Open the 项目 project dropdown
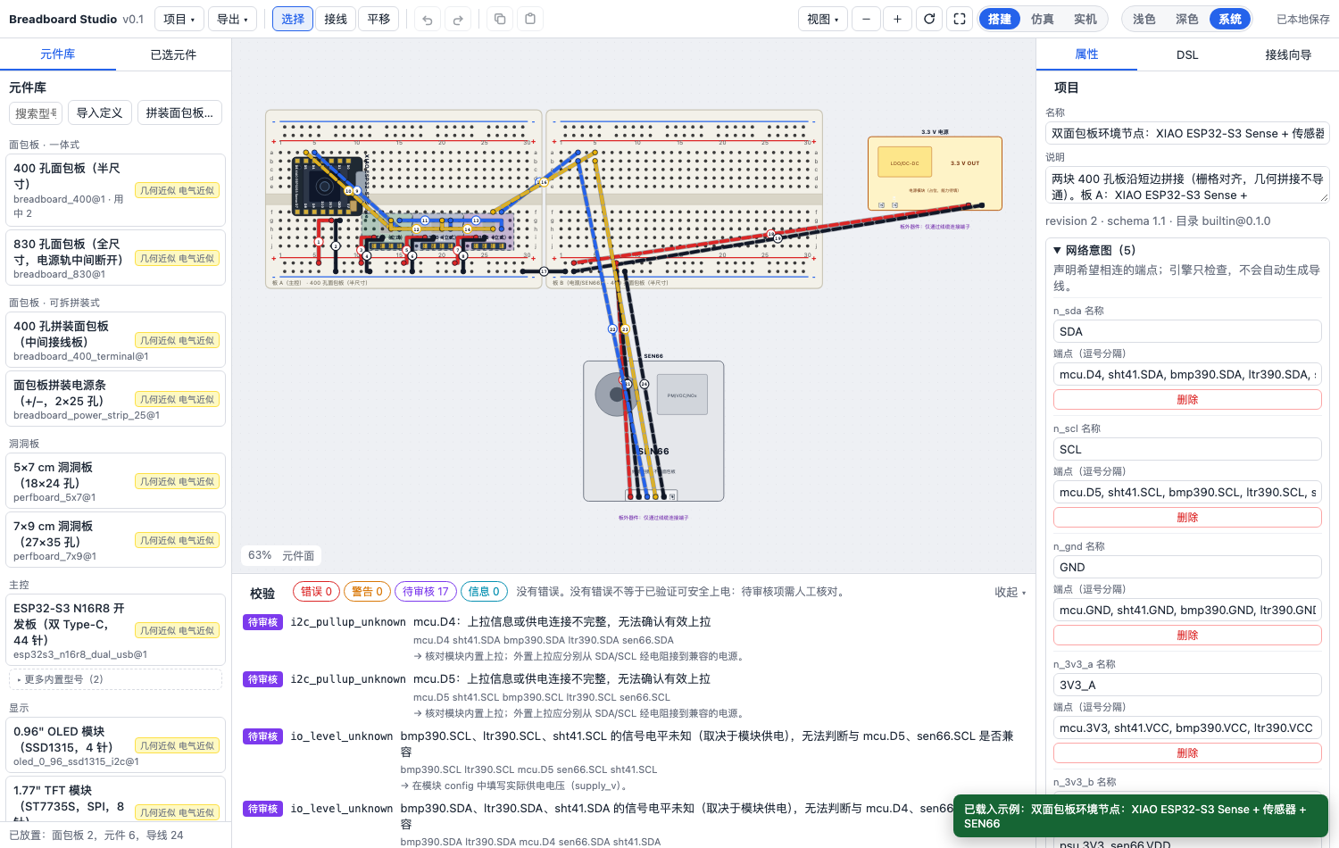 179,19
